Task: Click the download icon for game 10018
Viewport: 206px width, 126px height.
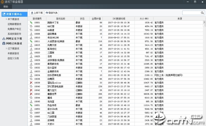Action: [x=31, y=49]
